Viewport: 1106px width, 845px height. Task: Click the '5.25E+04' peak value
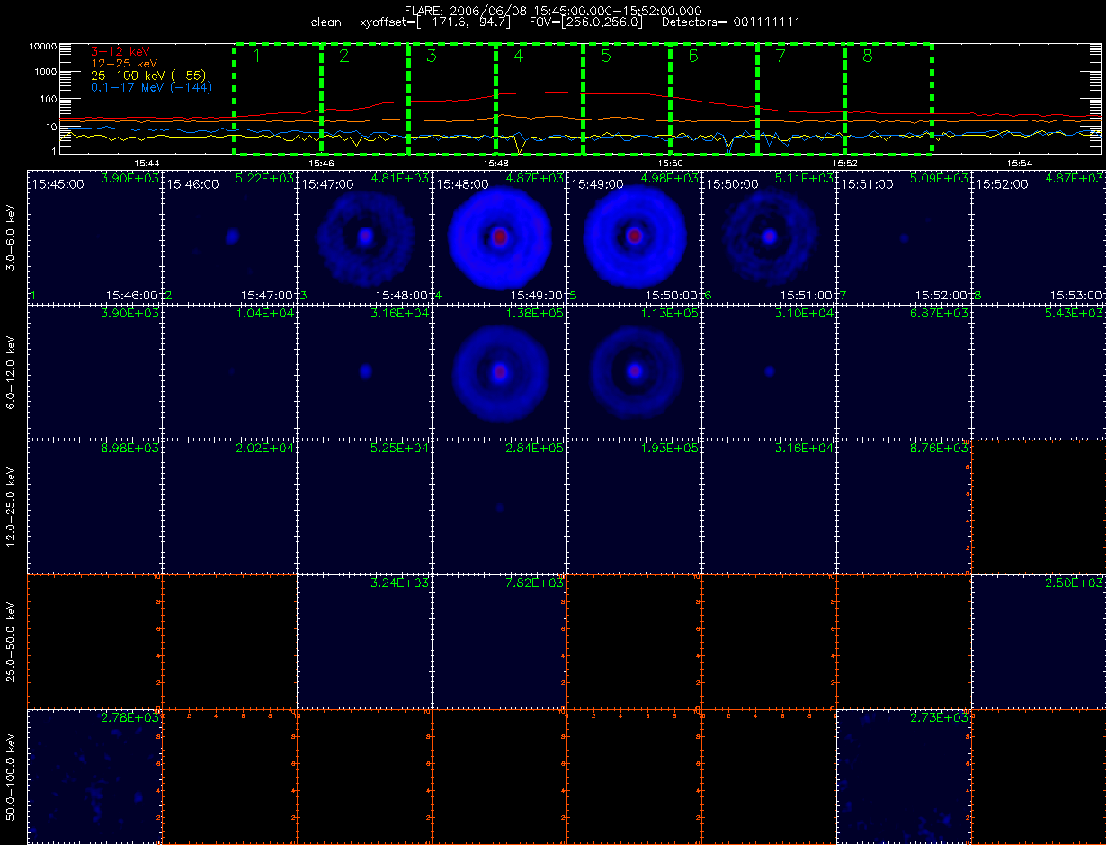pyautogui.click(x=399, y=449)
